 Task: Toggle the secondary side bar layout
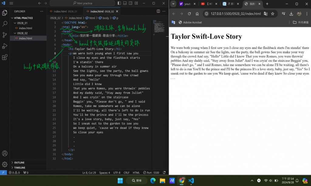131,3
